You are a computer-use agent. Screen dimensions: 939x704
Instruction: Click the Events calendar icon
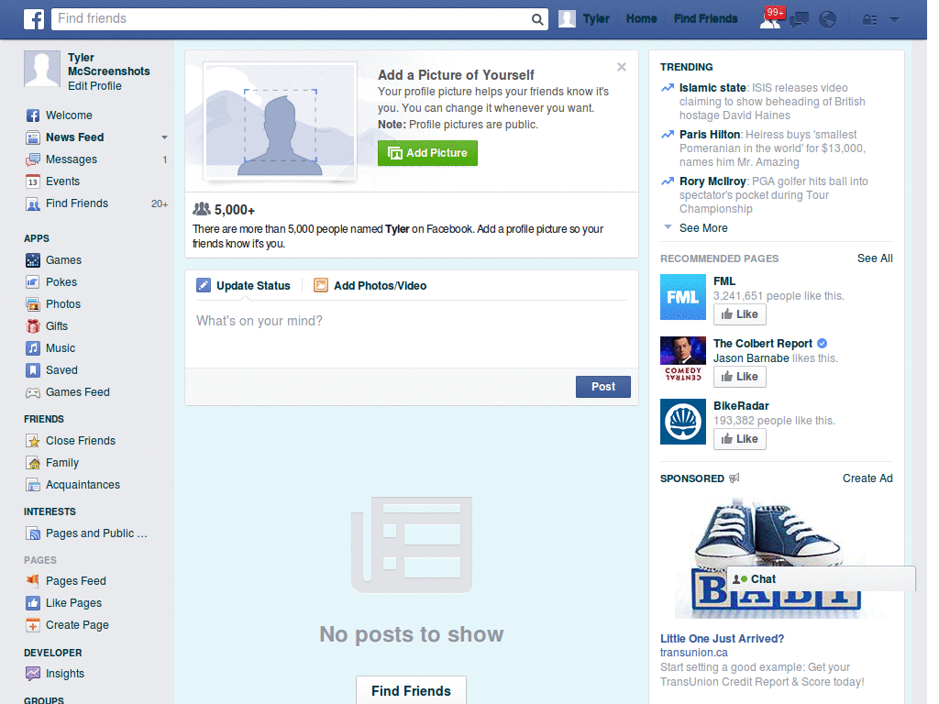[33, 181]
